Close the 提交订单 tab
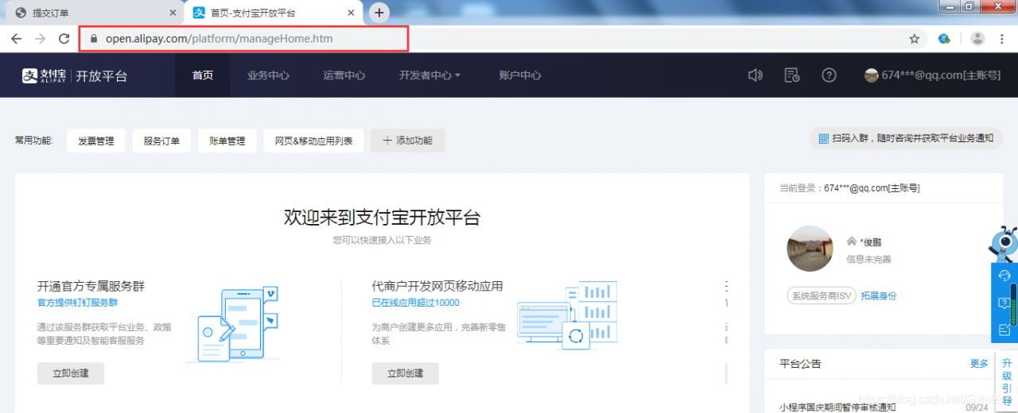The width and height of the screenshot is (1018, 413). tap(173, 13)
